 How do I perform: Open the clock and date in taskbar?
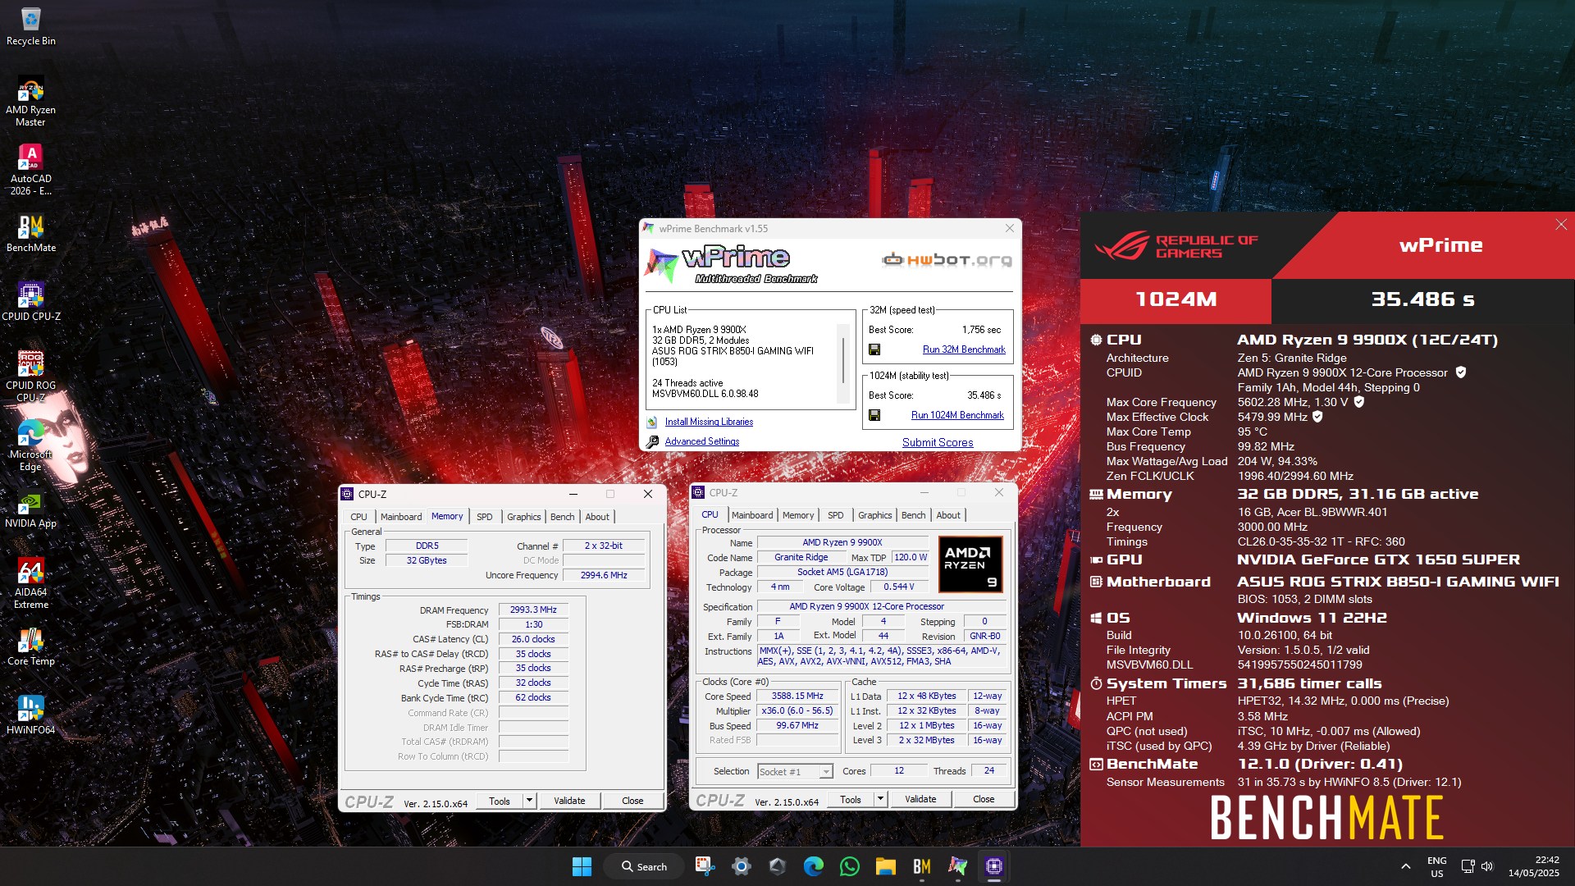point(1533,866)
